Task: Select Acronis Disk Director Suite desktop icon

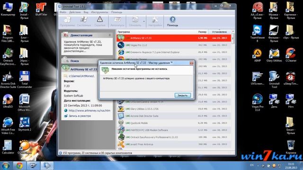Action: [8, 80]
